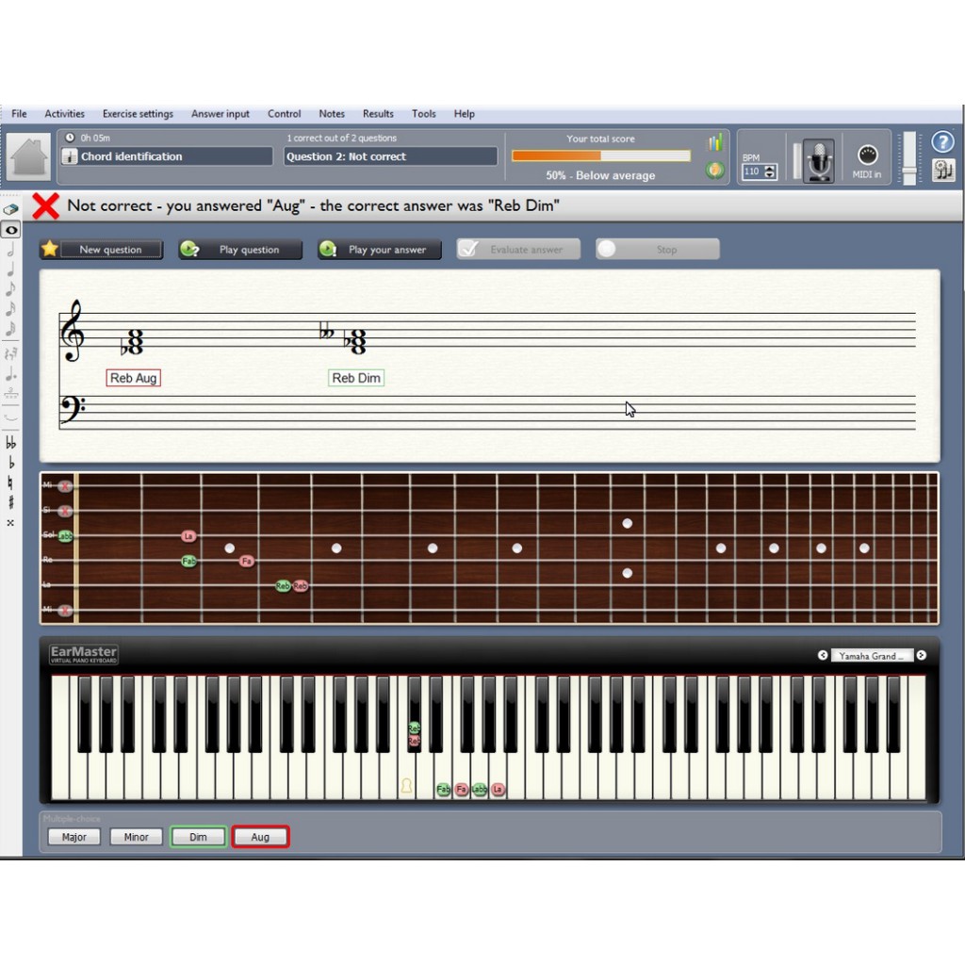Decrease the BPM value by one
This screenshot has height=965, width=965.
click(x=769, y=175)
